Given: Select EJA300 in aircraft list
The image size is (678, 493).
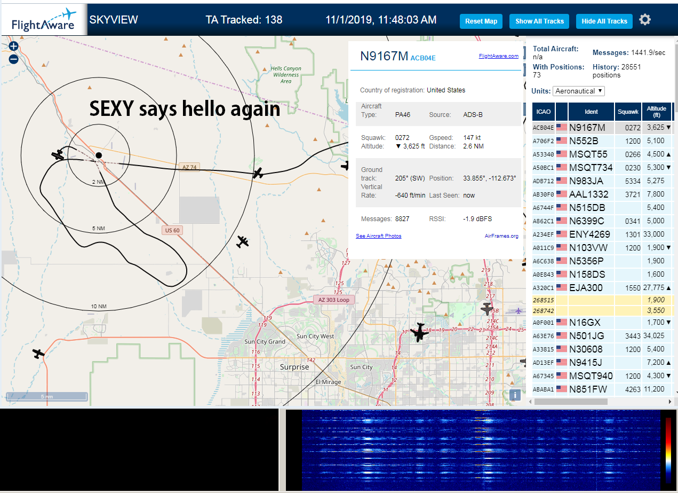Looking at the screenshot, I should pyautogui.click(x=602, y=288).
